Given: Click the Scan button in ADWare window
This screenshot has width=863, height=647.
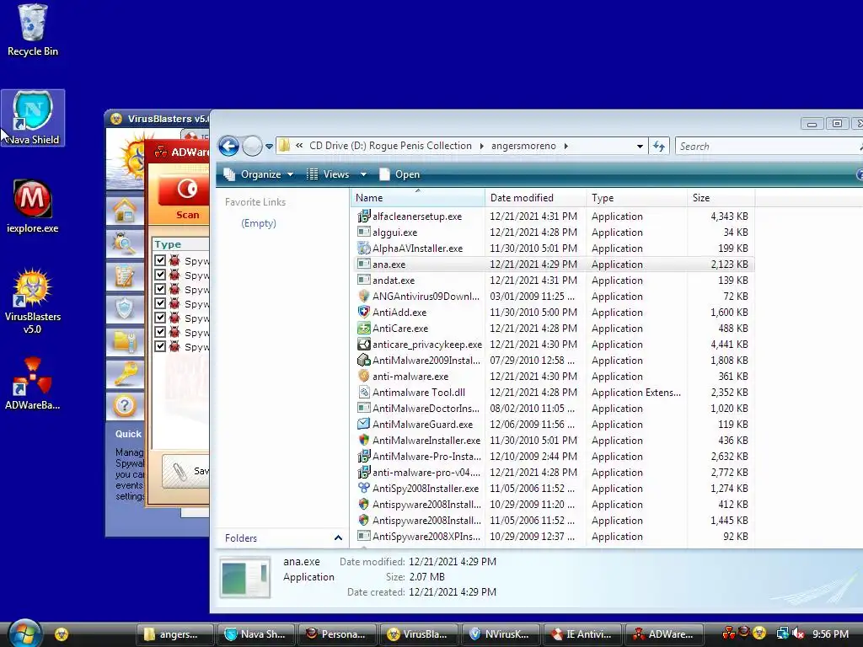Looking at the screenshot, I should coord(184,199).
